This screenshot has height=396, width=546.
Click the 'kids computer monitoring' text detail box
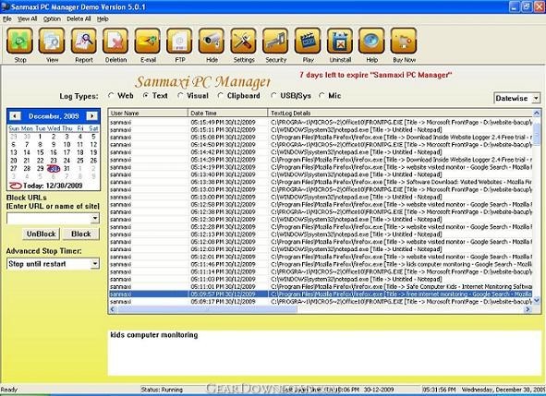(x=324, y=353)
